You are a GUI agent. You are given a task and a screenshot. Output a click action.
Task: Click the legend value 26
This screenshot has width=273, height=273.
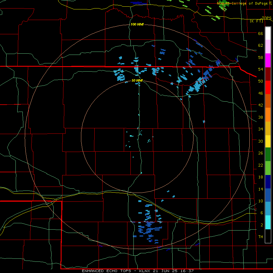261,153
